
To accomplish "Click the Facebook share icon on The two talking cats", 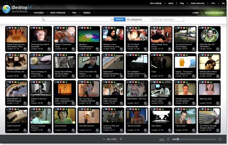I will (x=10, y=55).
